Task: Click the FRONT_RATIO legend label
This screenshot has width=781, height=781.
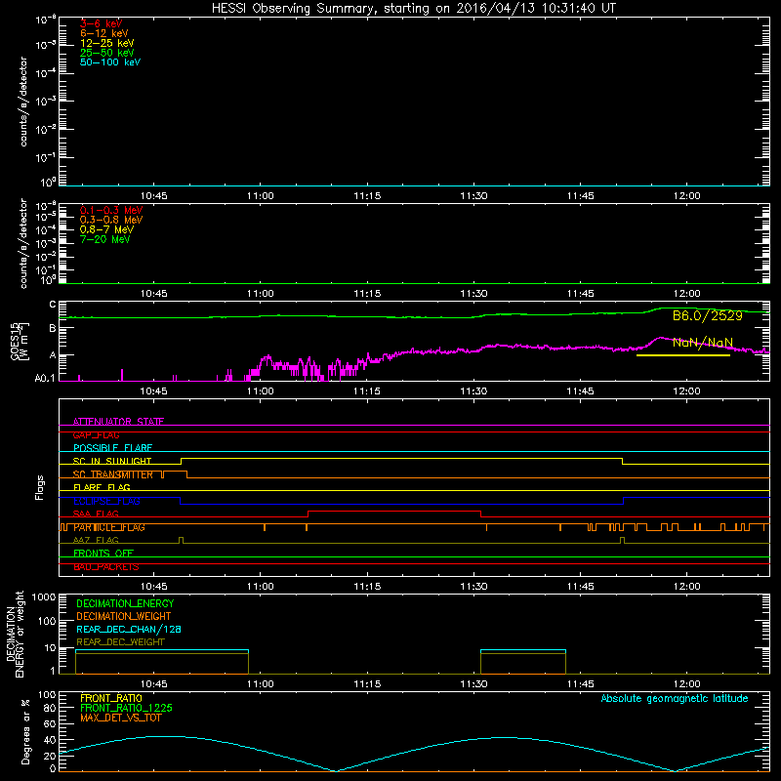Action: (111, 698)
